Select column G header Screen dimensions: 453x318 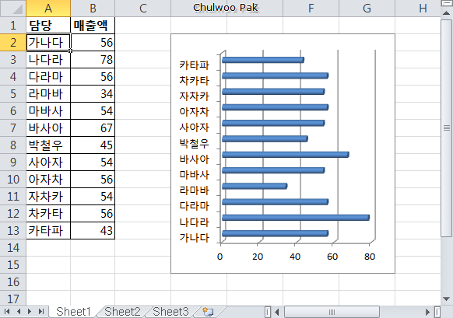pyautogui.click(x=367, y=8)
